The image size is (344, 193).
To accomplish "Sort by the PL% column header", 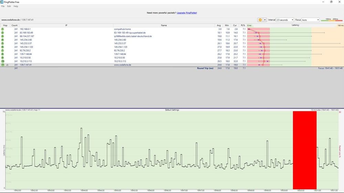I will point(243,25).
